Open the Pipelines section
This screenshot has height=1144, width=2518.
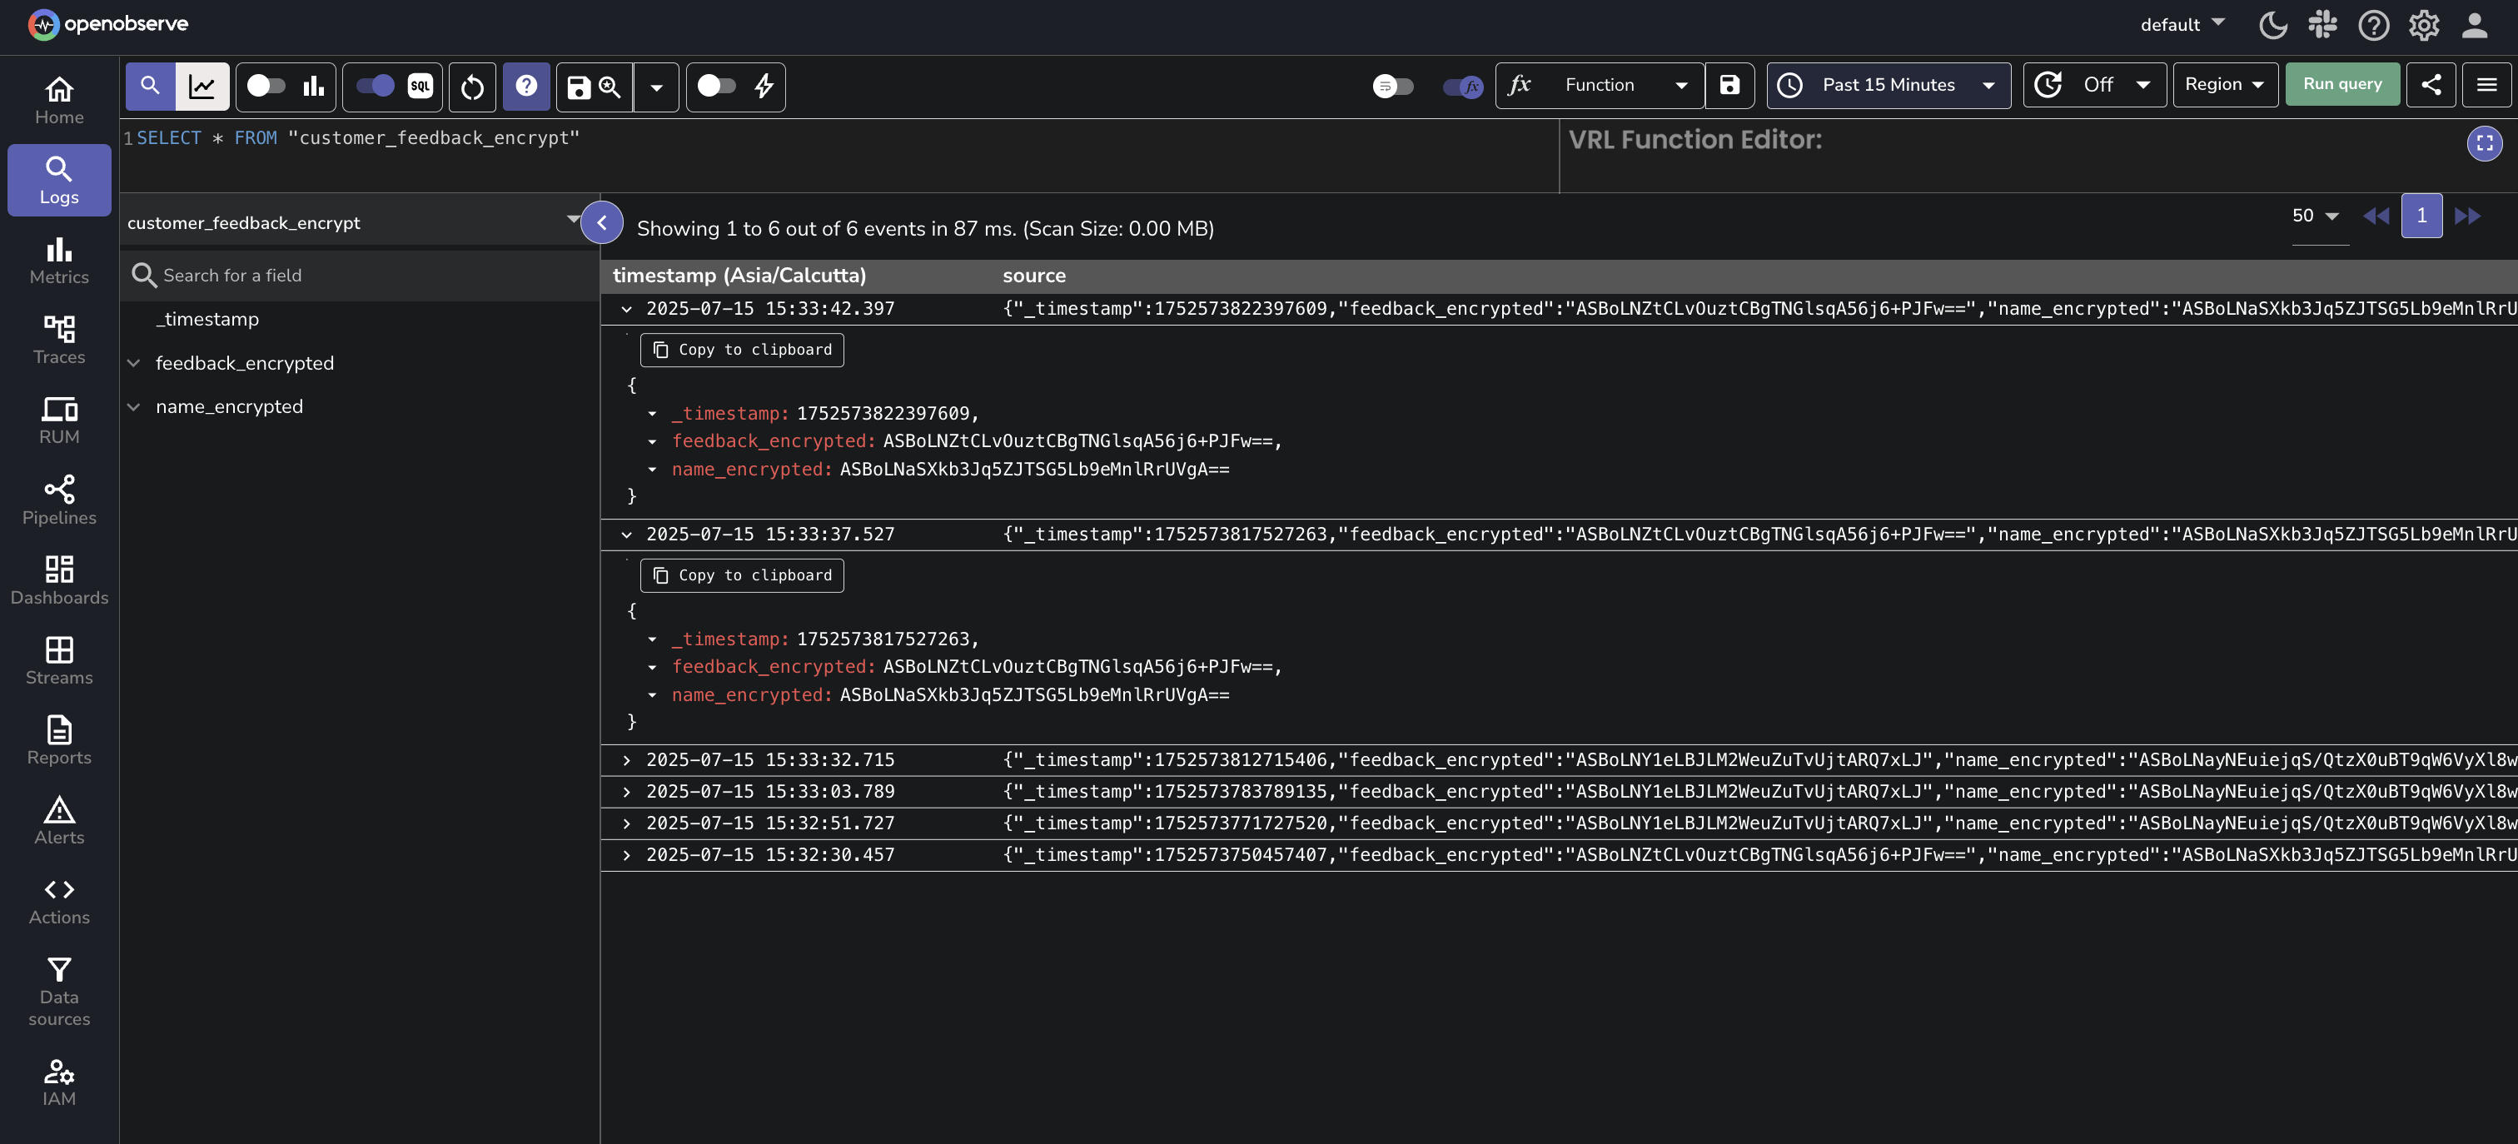point(58,500)
